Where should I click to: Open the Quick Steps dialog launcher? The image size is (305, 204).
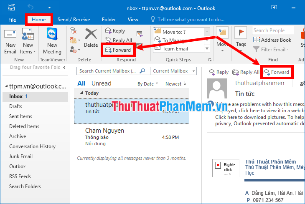click(x=210, y=60)
